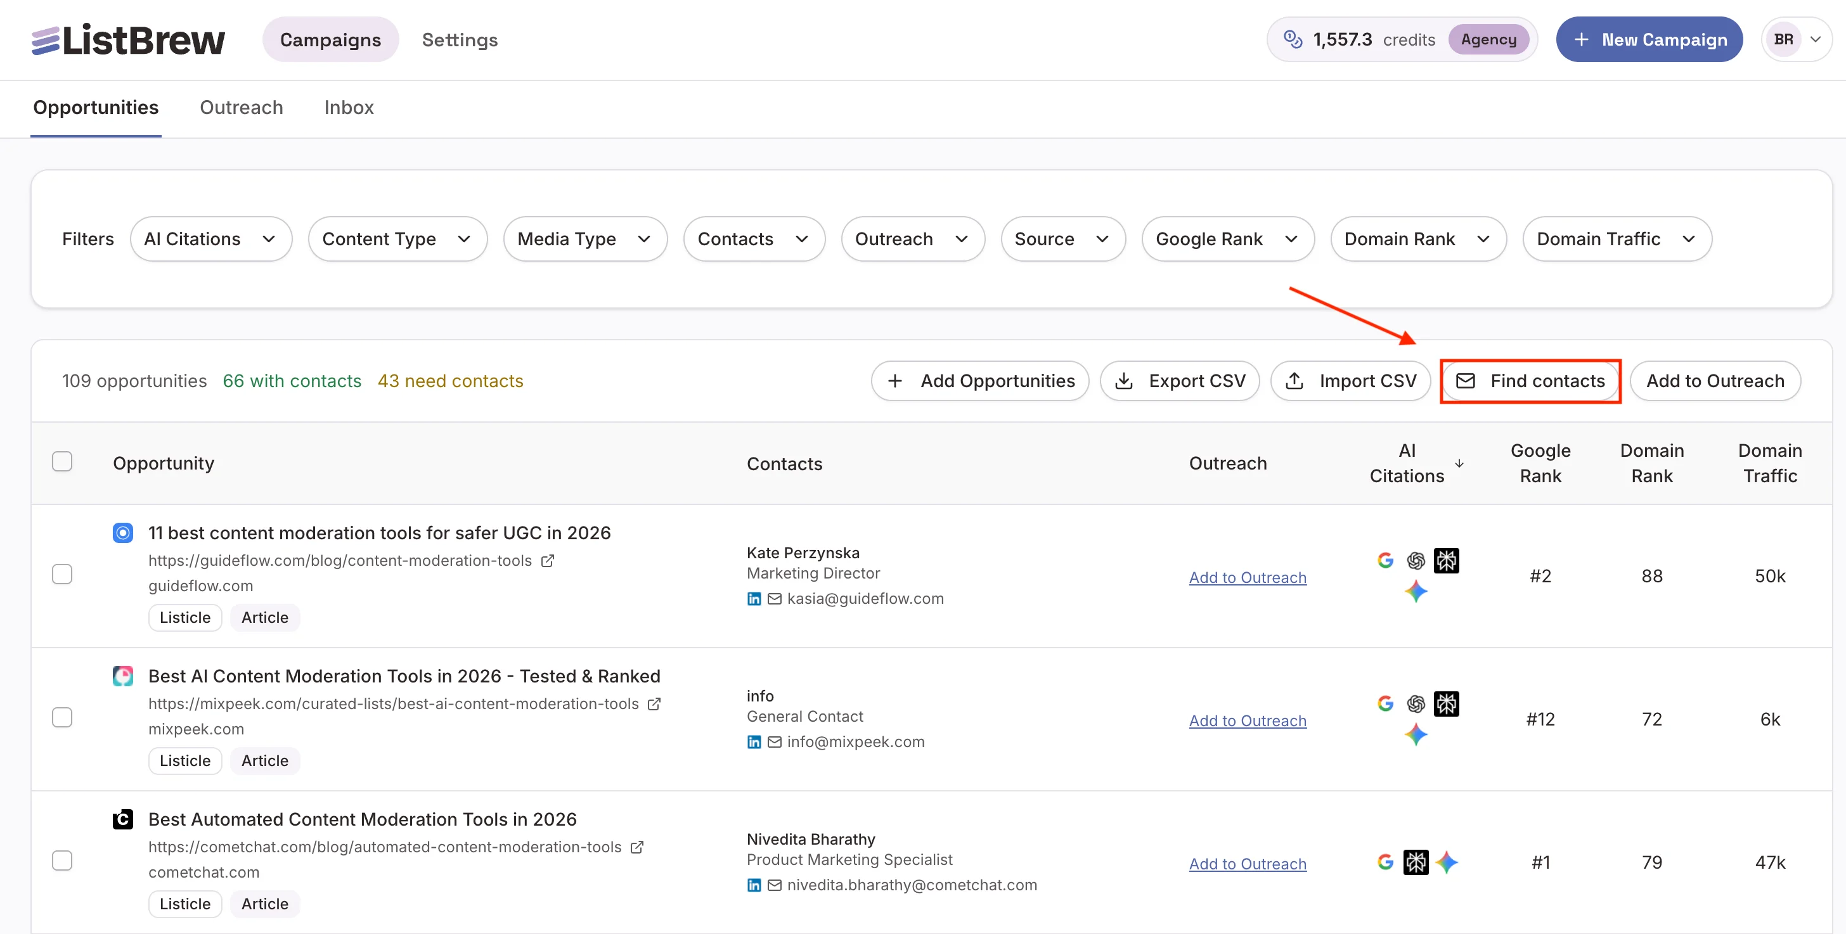
Task: Click Agency plan badge
Action: [x=1488, y=39]
